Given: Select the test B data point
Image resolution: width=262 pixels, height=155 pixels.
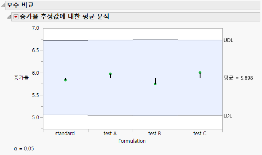Looking at the screenshot, I should (x=155, y=84).
